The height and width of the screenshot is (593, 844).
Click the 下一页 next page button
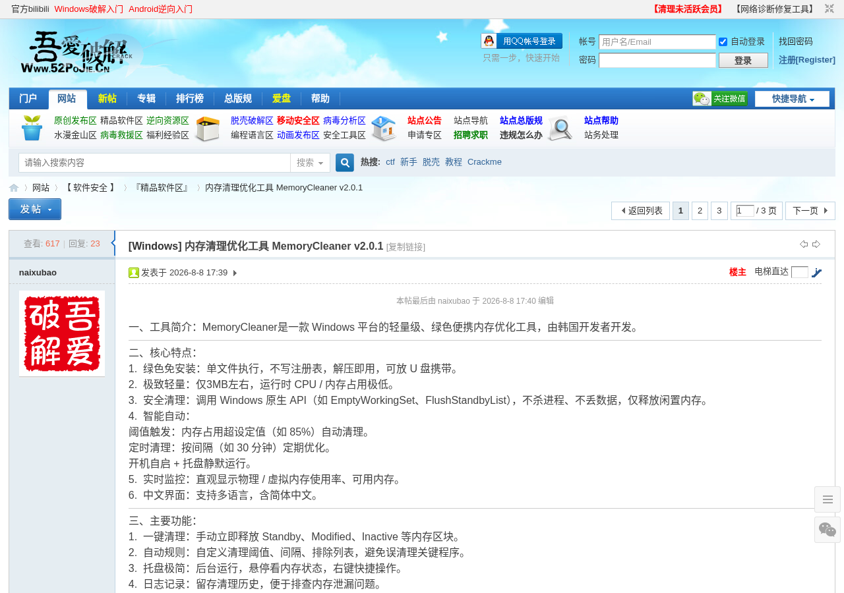pos(810,211)
